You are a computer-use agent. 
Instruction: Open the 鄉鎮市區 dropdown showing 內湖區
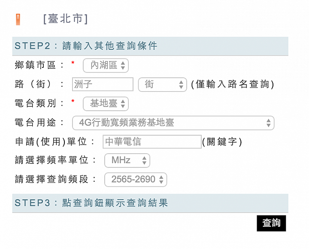pyautogui.click(x=106, y=65)
